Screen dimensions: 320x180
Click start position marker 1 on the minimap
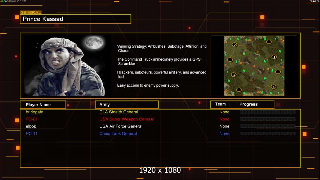[x=274, y=57]
